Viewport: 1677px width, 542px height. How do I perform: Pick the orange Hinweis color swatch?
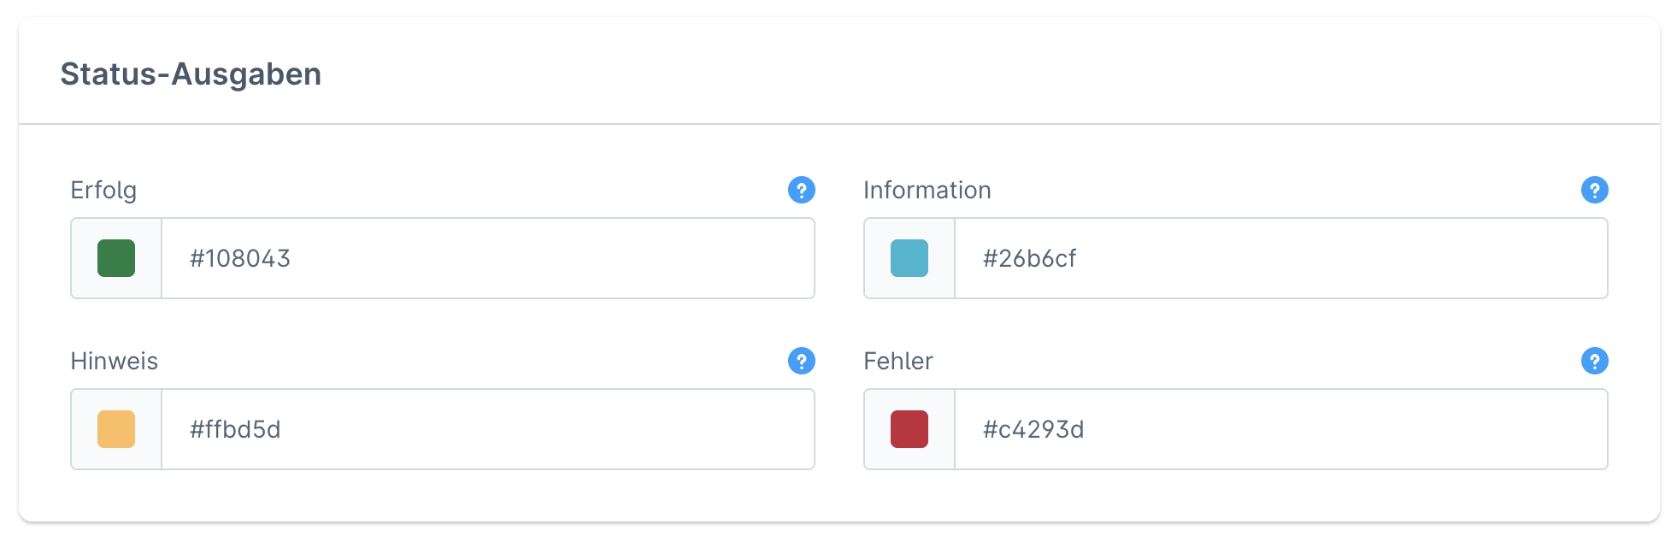[x=116, y=429]
